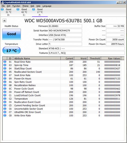Open the Edit menu
This screenshot has width=127, height=143.
(x=8, y=6)
